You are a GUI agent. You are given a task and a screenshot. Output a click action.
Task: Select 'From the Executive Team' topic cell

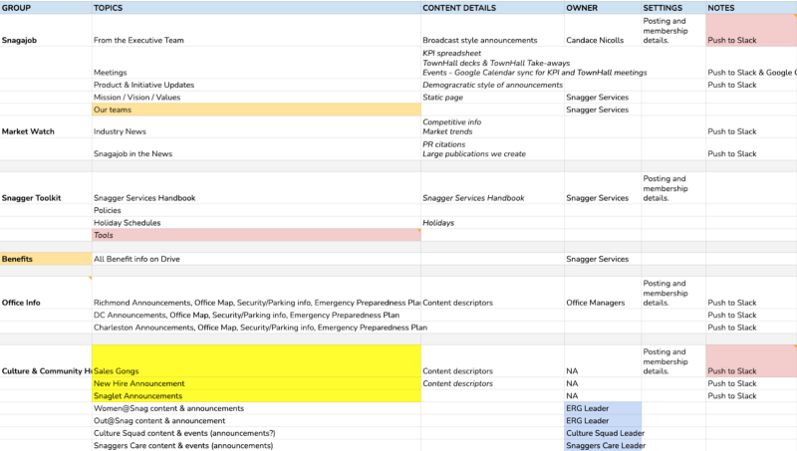click(x=256, y=31)
